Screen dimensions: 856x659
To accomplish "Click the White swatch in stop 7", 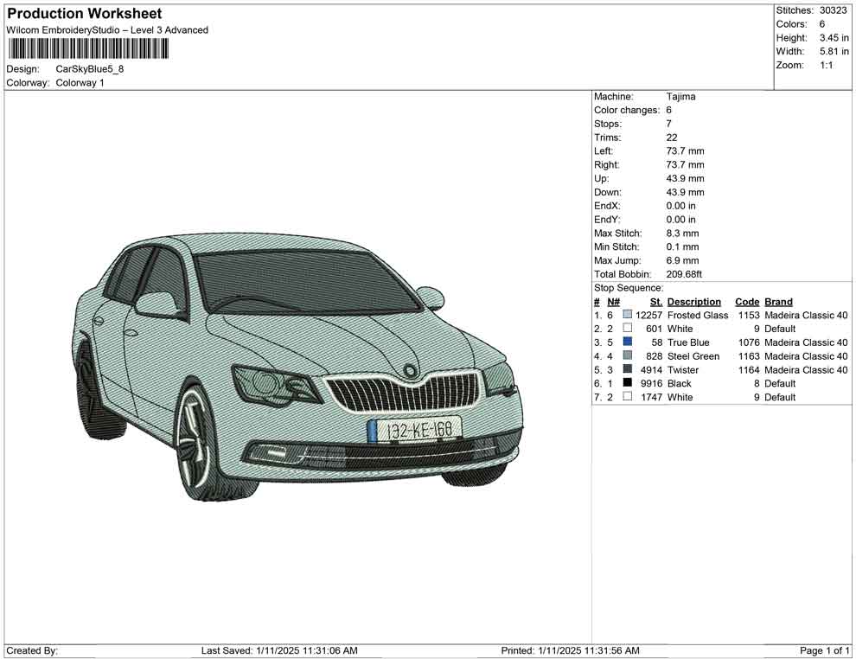I will pyautogui.click(x=628, y=397).
